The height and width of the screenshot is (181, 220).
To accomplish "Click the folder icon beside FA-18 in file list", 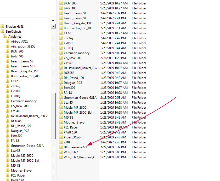I will (61, 92).
